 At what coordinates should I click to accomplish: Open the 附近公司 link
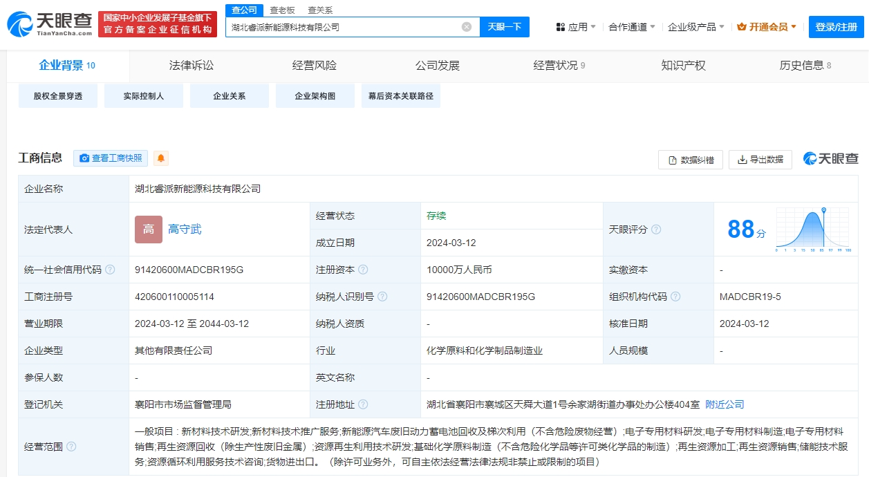(x=725, y=404)
